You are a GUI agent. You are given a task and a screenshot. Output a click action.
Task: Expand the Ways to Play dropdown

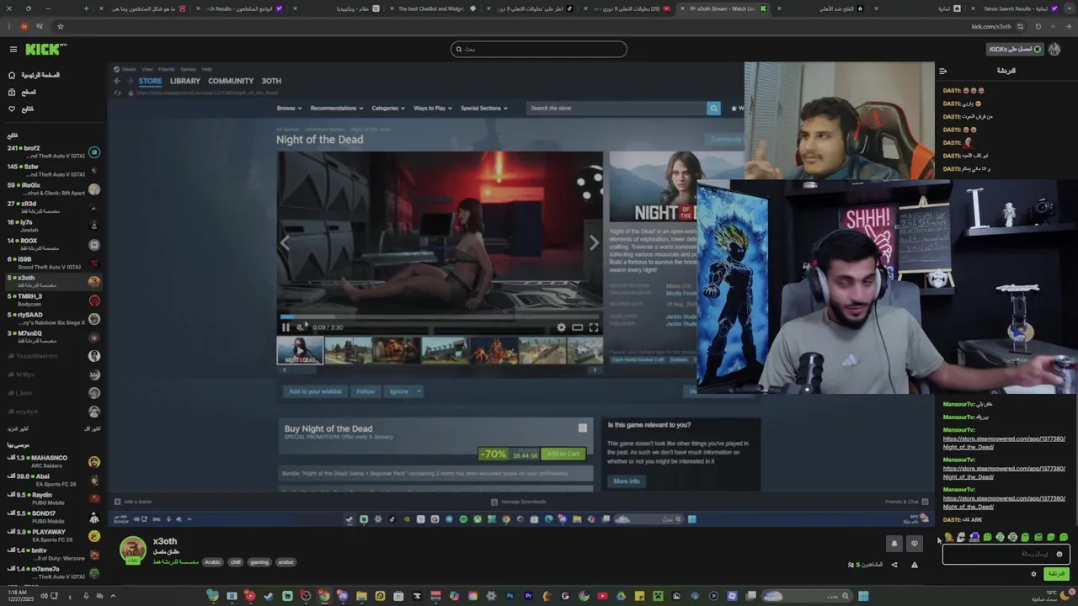433,108
